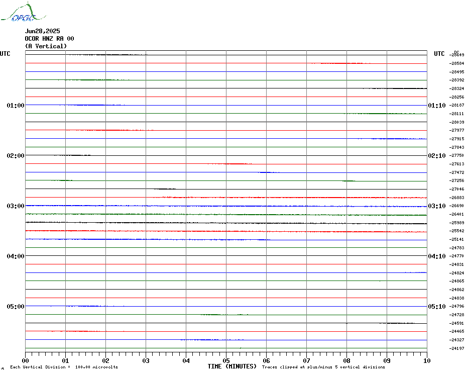Click the DC offset value "-28111"
This screenshot has width=467, height=374.
[457, 114]
